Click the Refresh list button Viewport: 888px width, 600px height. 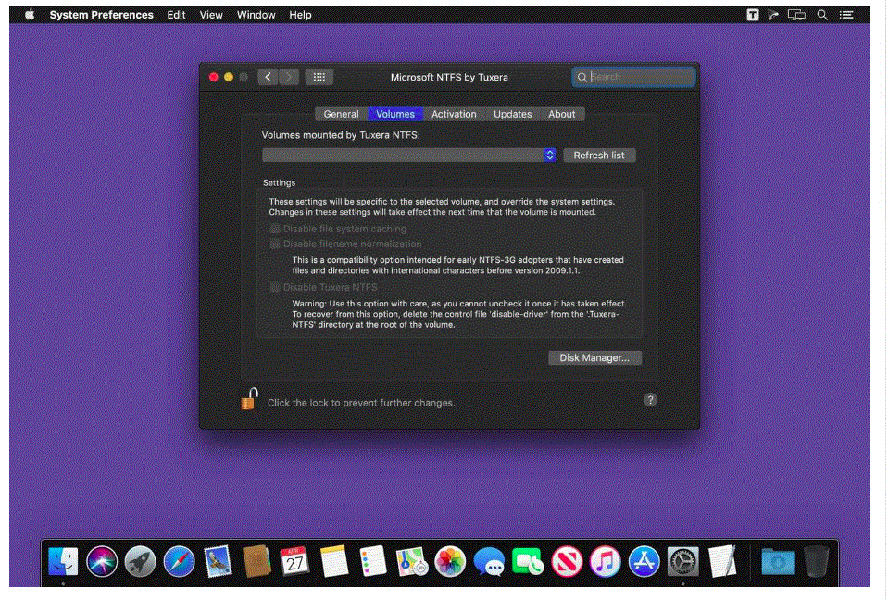point(599,156)
